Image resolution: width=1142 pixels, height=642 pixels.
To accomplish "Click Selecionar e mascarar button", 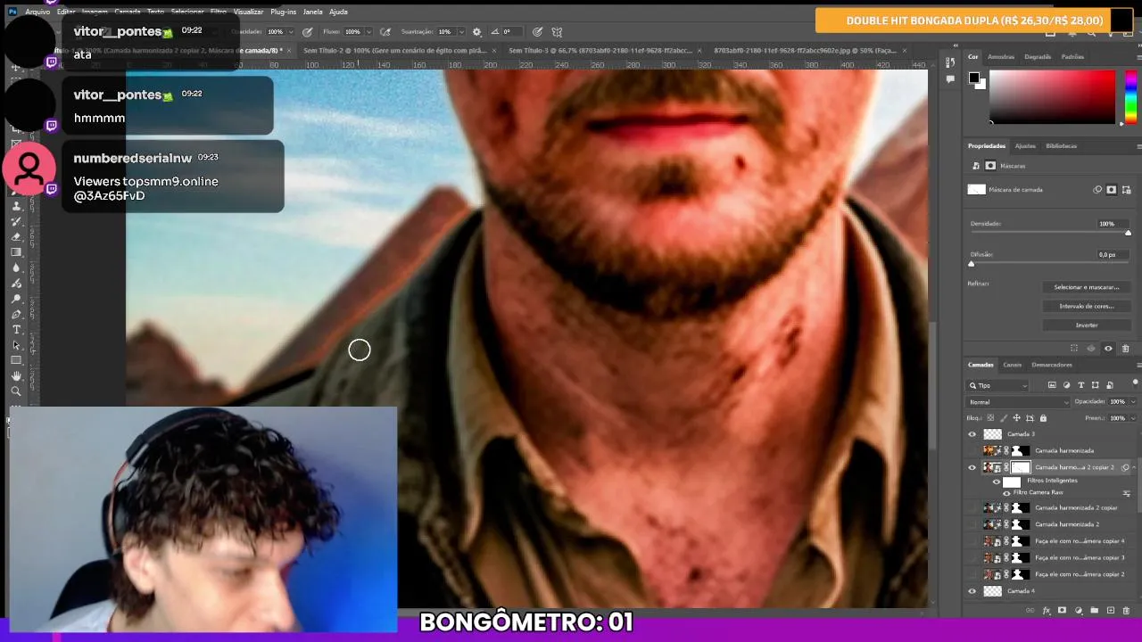I will [x=1086, y=287].
